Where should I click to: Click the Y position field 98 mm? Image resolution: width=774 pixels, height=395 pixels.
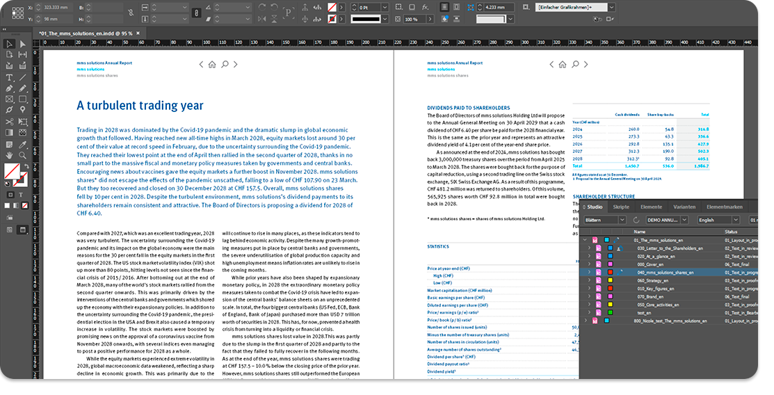58,19
